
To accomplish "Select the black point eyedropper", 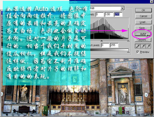I will click(138, 46).
